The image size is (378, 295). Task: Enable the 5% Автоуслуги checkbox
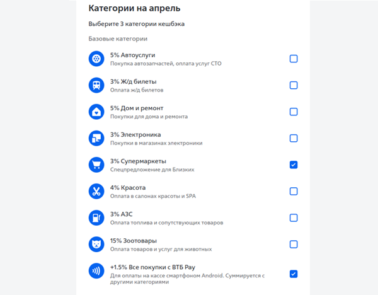pyautogui.click(x=294, y=59)
